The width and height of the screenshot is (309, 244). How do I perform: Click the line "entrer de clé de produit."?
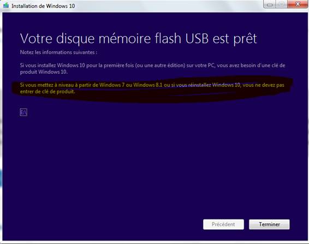(x=47, y=92)
